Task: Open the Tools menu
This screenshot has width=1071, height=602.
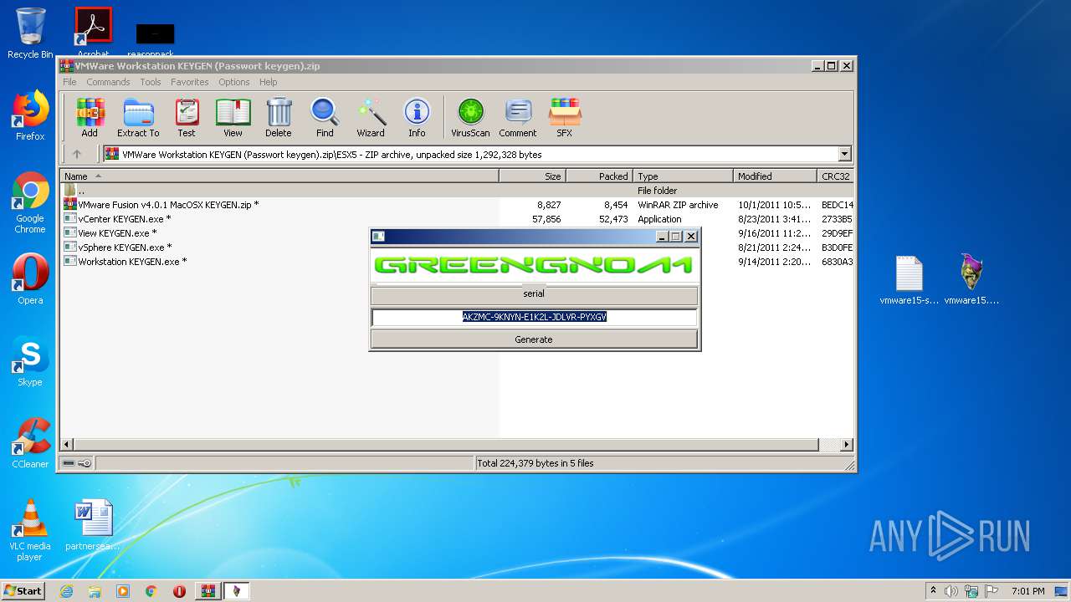Action: coord(151,82)
